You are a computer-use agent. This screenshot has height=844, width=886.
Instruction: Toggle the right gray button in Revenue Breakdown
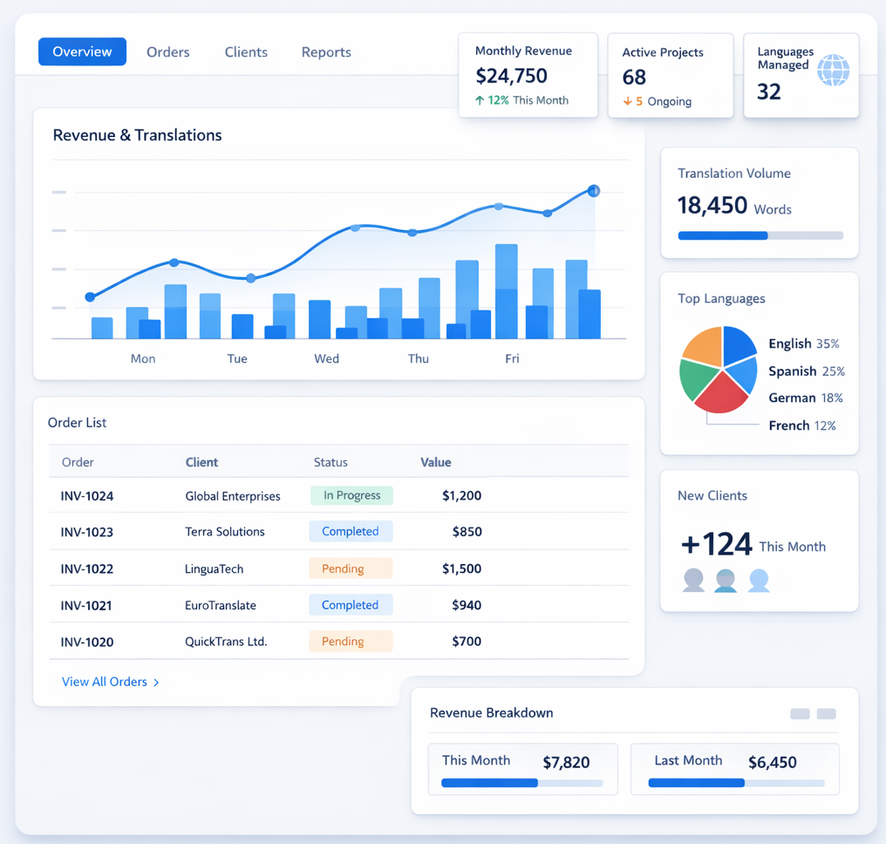pyautogui.click(x=826, y=714)
